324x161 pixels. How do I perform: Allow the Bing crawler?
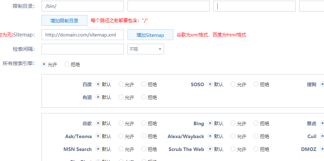[x=233, y=123]
